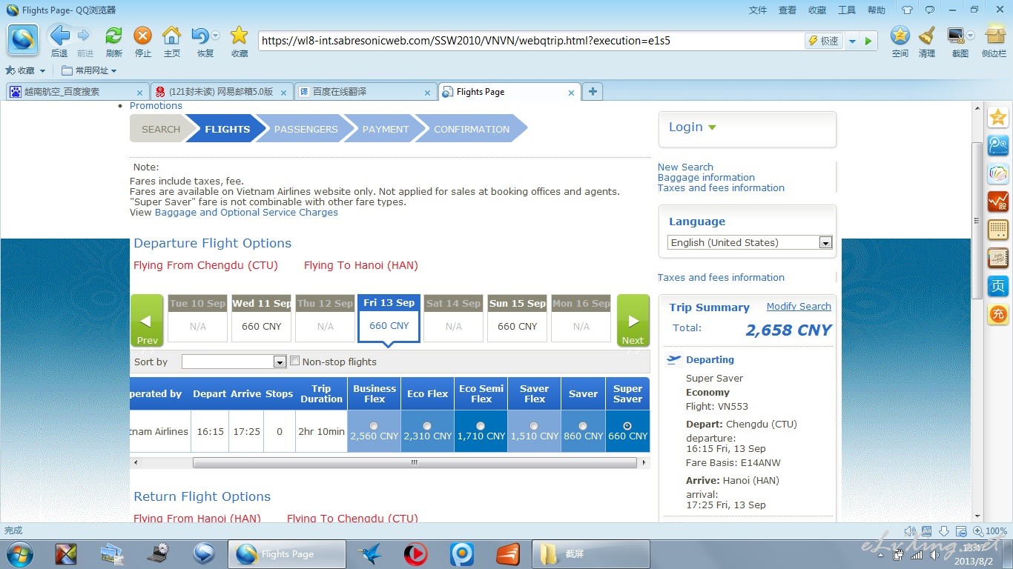Open address bar history dropdown arrow

point(853,41)
